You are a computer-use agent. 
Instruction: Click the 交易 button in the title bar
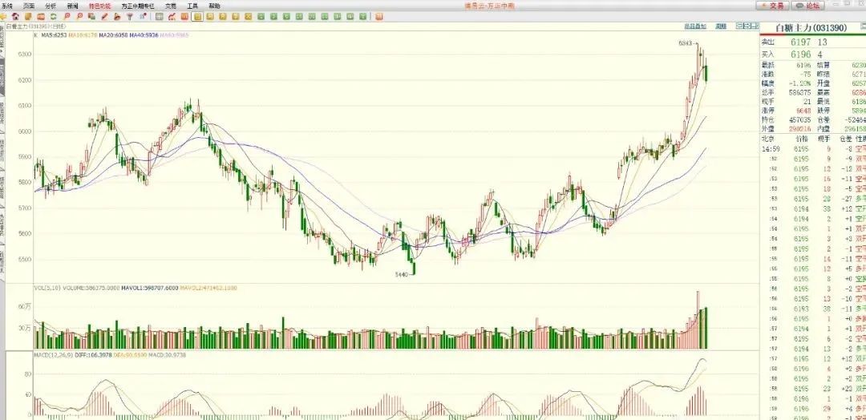(772, 6)
